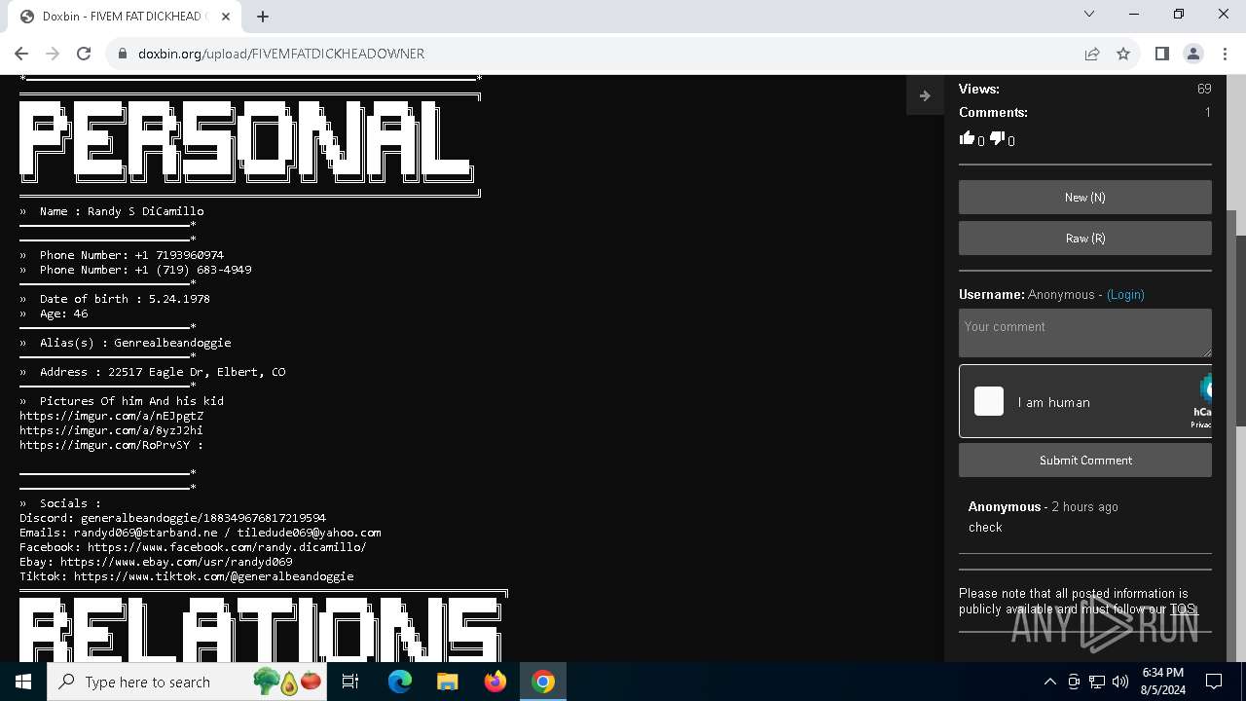This screenshot has height=701, width=1246.
Task: Open the TOS link
Action: tap(1182, 609)
